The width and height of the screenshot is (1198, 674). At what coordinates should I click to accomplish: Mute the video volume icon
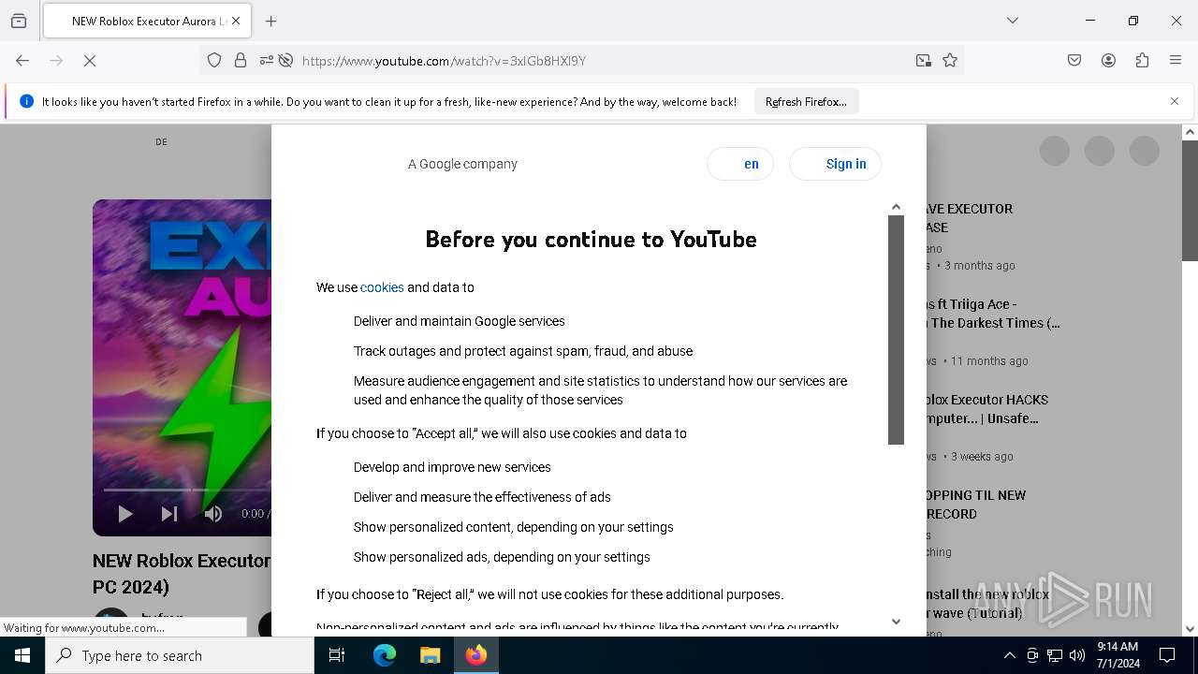(213, 513)
